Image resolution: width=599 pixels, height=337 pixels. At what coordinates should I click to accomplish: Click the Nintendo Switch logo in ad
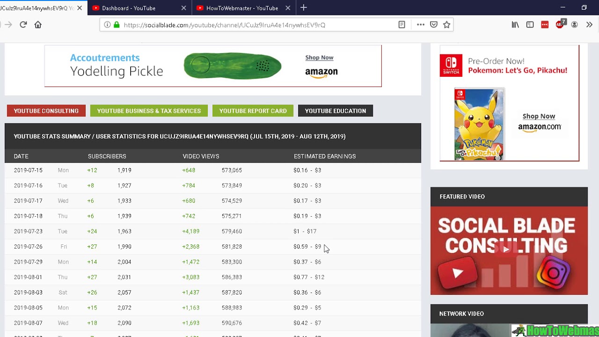(451, 65)
